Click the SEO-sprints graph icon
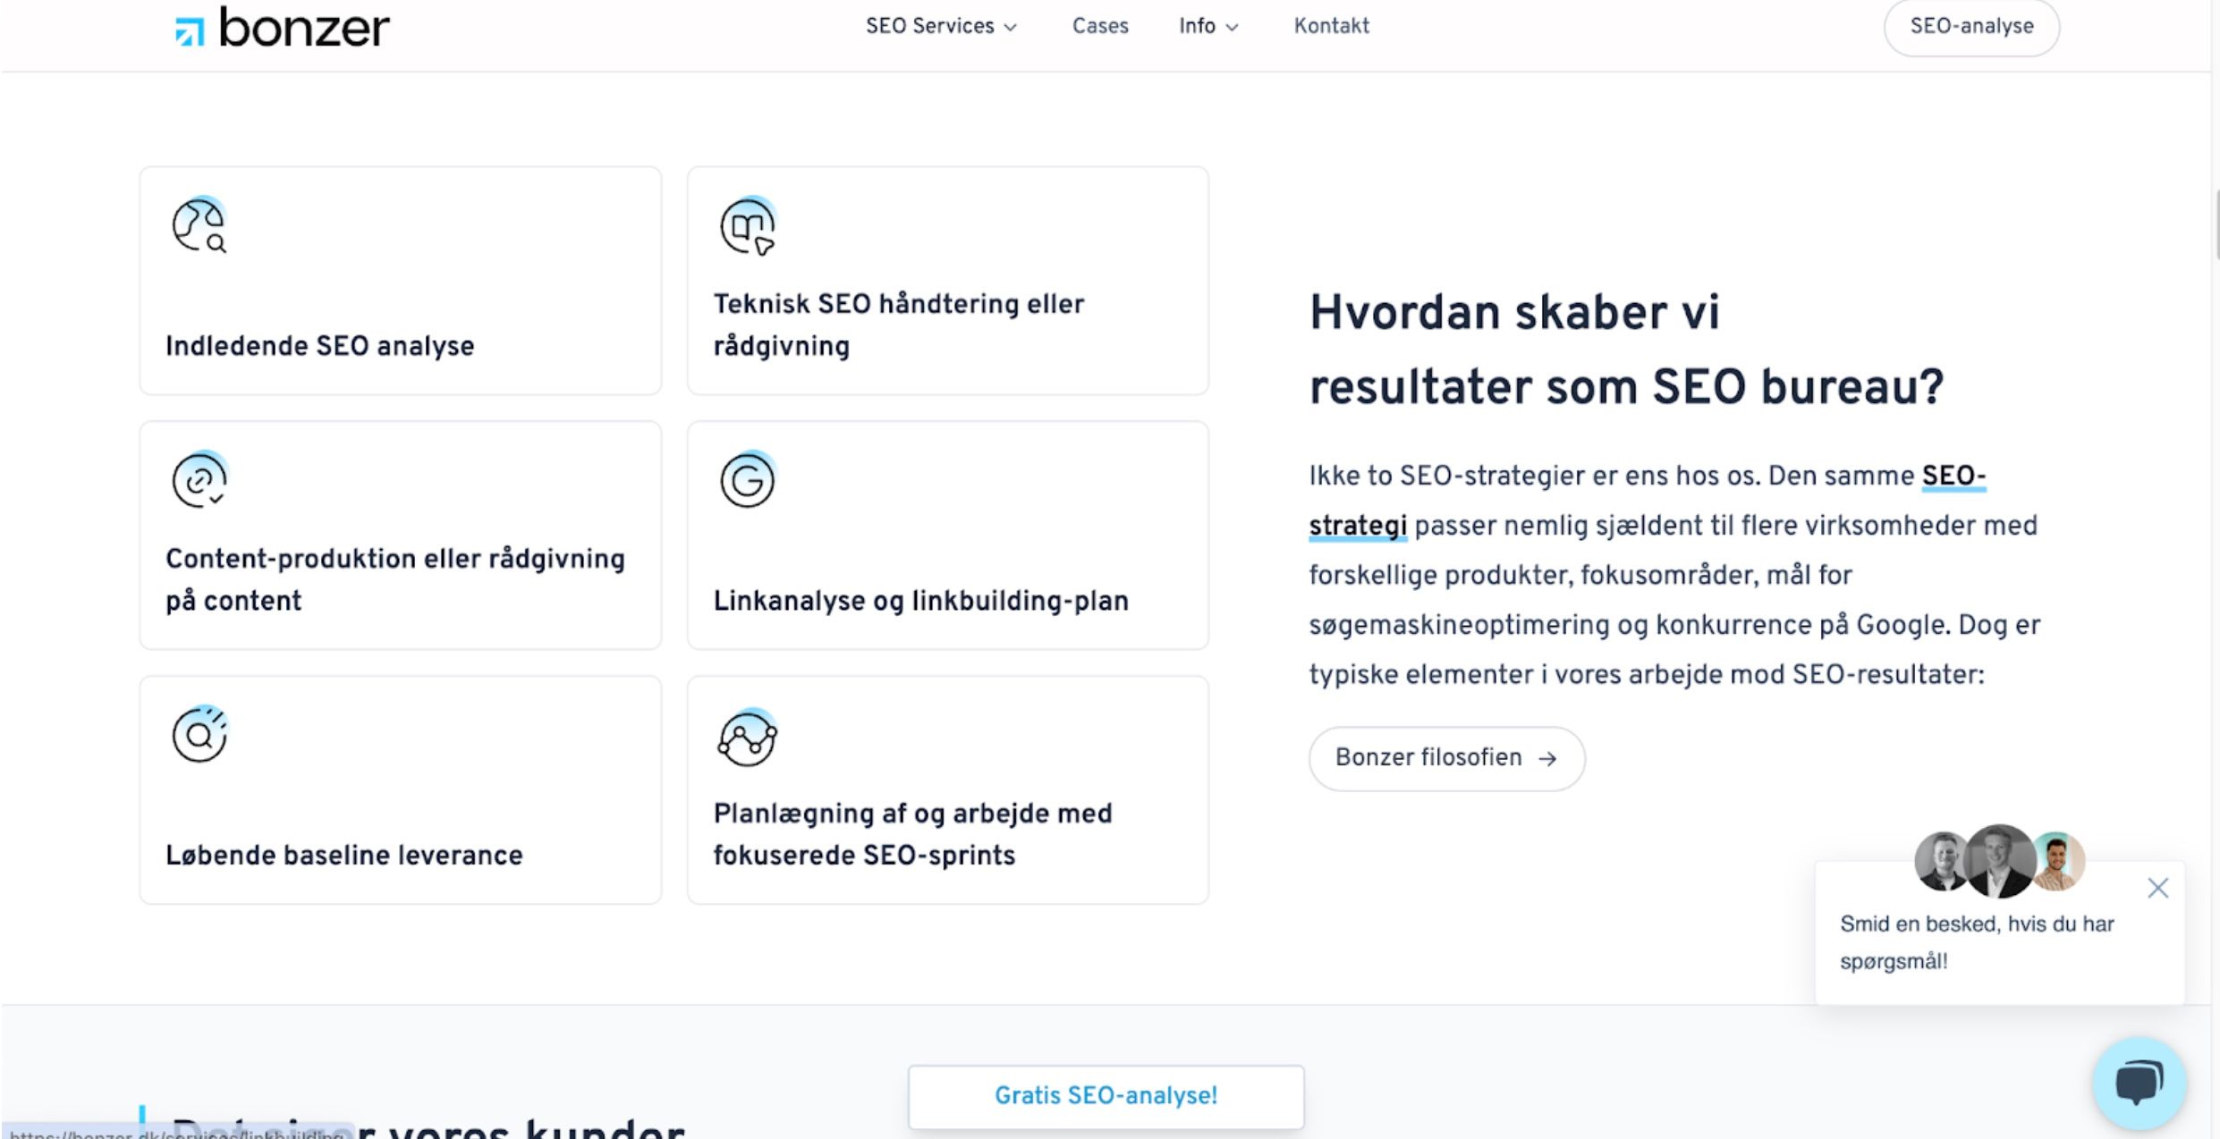The width and height of the screenshot is (2220, 1139). pyautogui.click(x=748, y=737)
